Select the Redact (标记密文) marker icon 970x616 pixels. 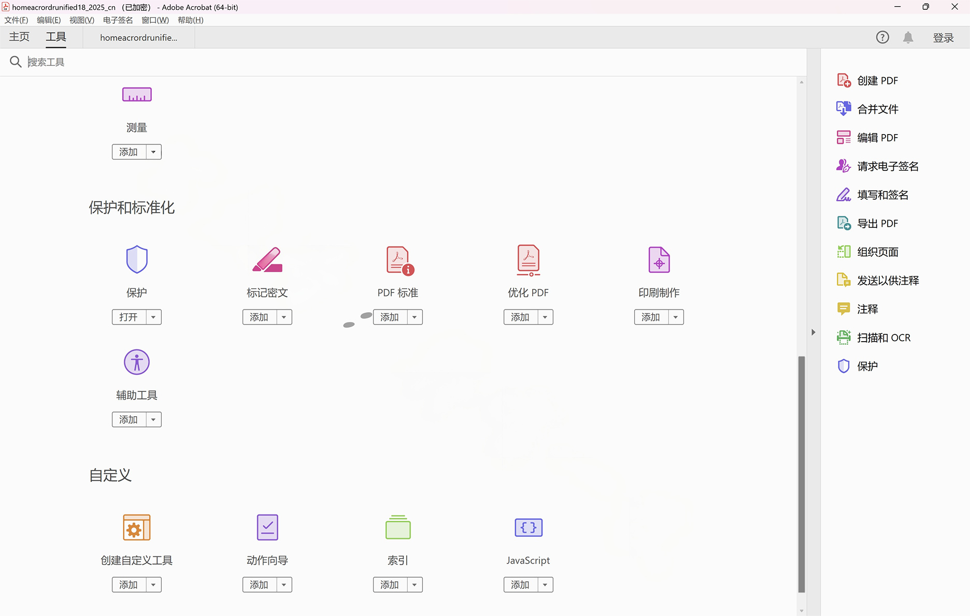pyautogui.click(x=267, y=259)
